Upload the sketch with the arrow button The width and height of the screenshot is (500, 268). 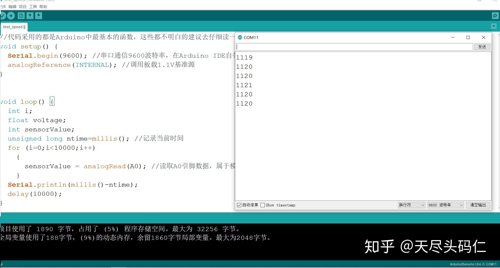click(x=11, y=16)
